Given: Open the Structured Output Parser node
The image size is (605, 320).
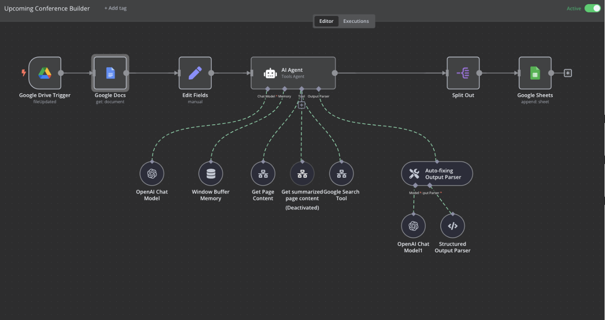Looking at the screenshot, I should [x=452, y=225].
